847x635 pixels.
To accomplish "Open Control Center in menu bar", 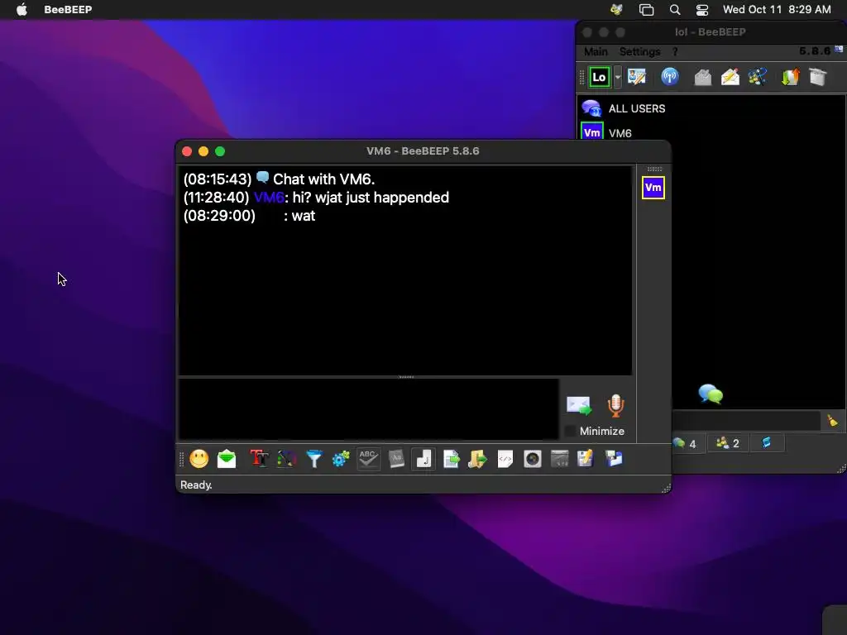I will pos(701,10).
